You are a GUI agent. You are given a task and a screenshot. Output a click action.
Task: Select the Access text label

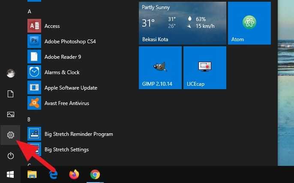52,26
